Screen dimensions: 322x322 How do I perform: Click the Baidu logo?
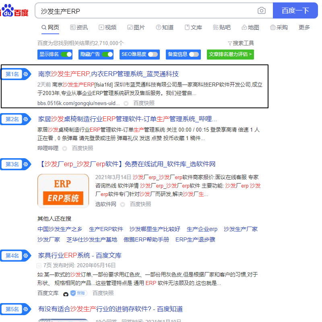[14, 11]
